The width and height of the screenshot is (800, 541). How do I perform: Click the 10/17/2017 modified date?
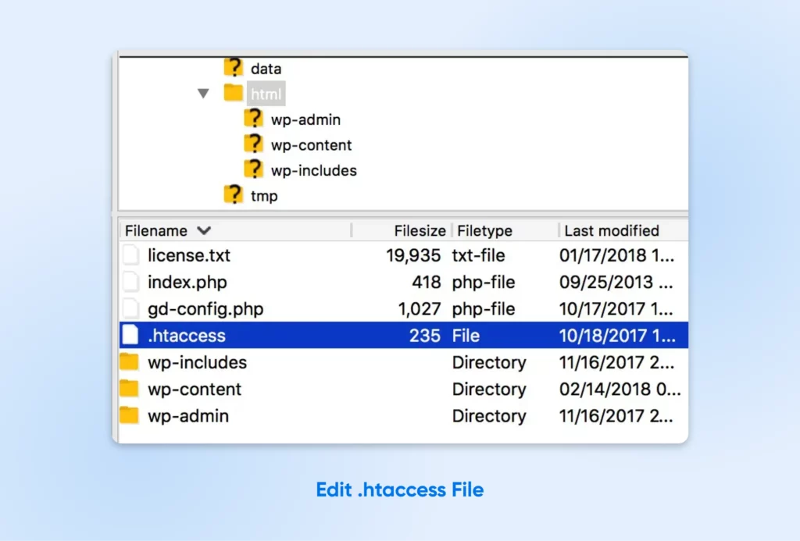(x=616, y=309)
